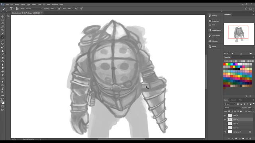Toggle Quick Mask mode icon
Image resolution: width=255 pixels, height=143 pixels.
pos(2,106)
